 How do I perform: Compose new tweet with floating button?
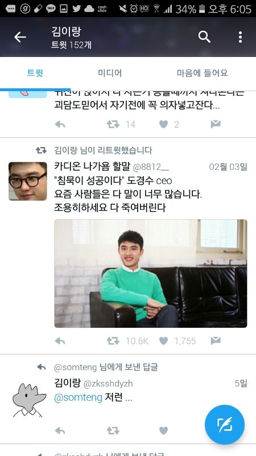(225, 425)
